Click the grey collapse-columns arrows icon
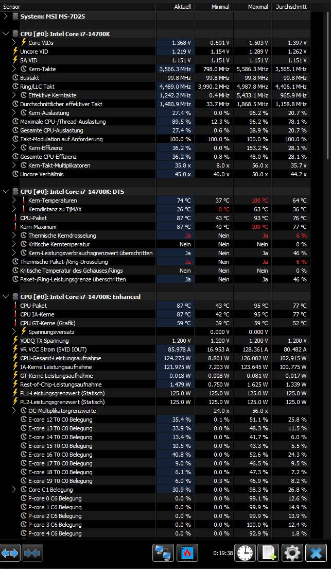The height and width of the screenshot is (569, 331). point(32,553)
